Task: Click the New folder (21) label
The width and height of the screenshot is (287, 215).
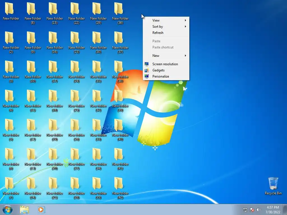Action: click(55, 195)
